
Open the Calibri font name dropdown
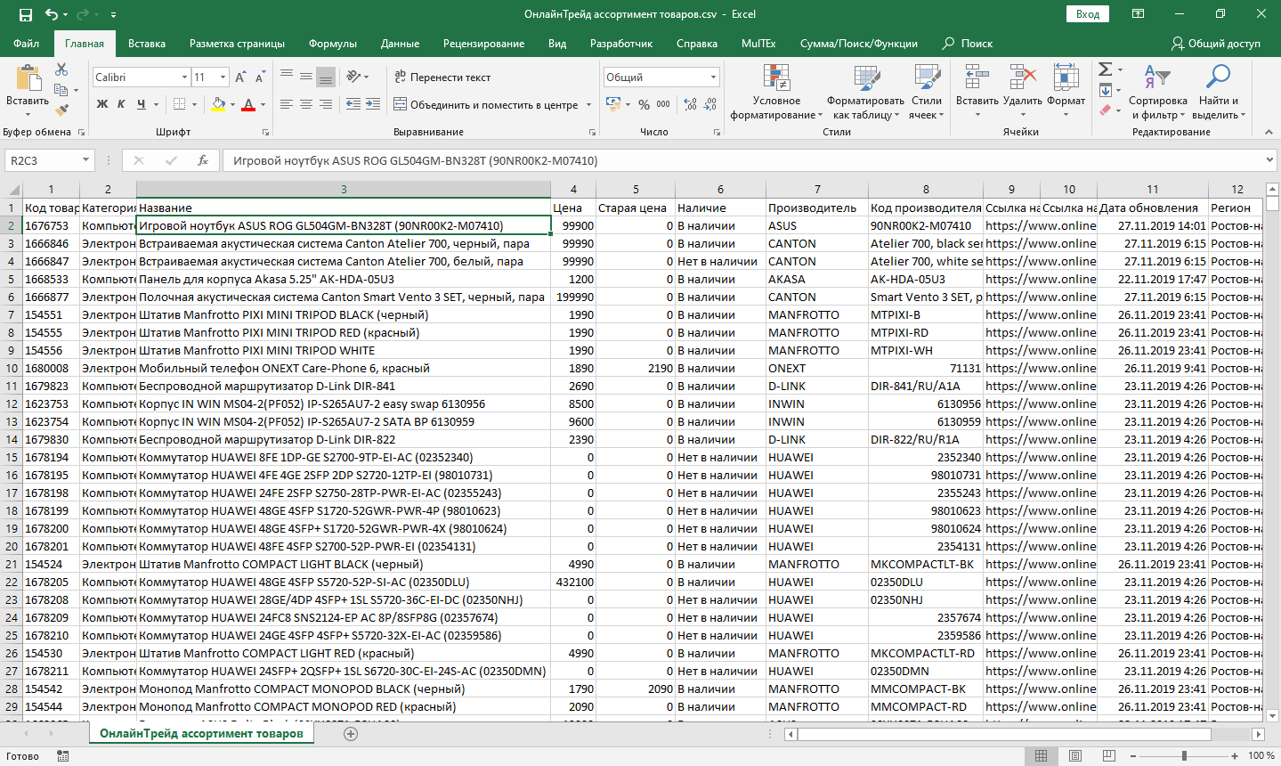click(184, 77)
